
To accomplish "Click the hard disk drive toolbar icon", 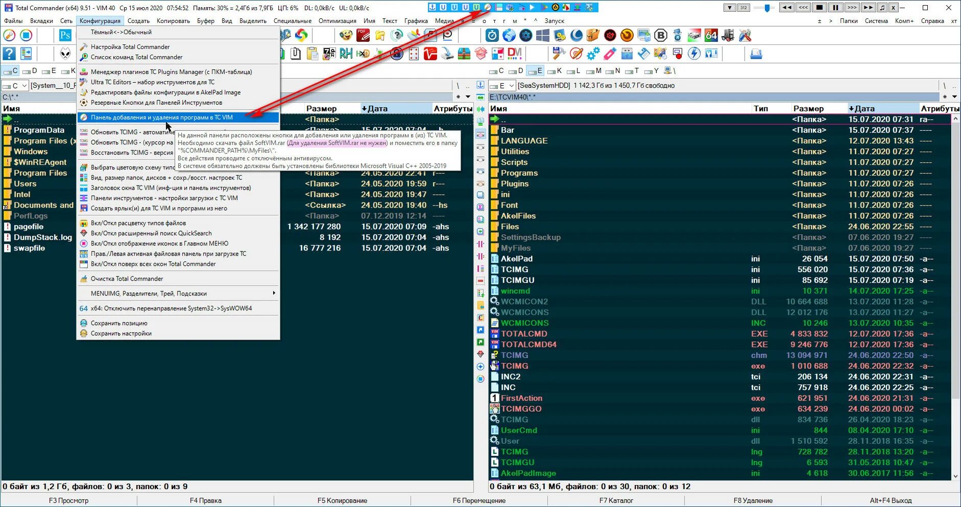I will click(x=694, y=35).
